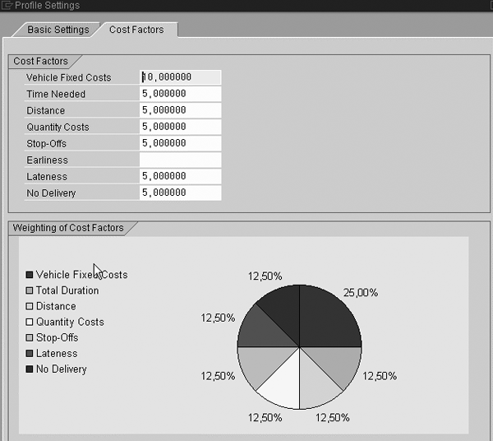Click the Distance value field
The width and height of the screenshot is (493, 441).
180,110
